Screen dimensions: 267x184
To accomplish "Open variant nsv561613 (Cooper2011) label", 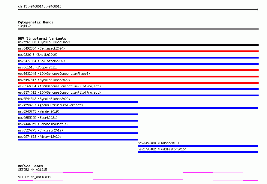I will 38,67.
